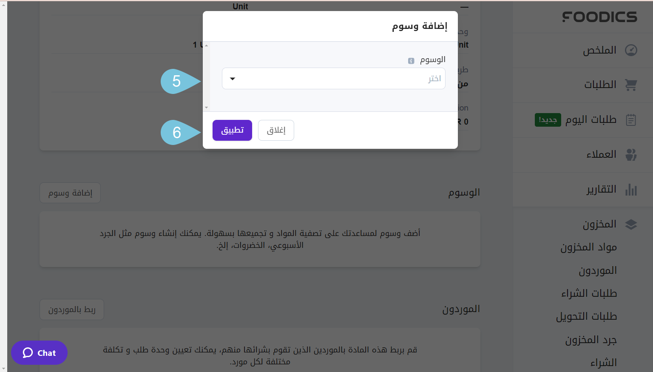Image resolution: width=653 pixels, height=372 pixels.
Task: Click scroll-down arrow in the dialog scrollbar
Action: 207,108
